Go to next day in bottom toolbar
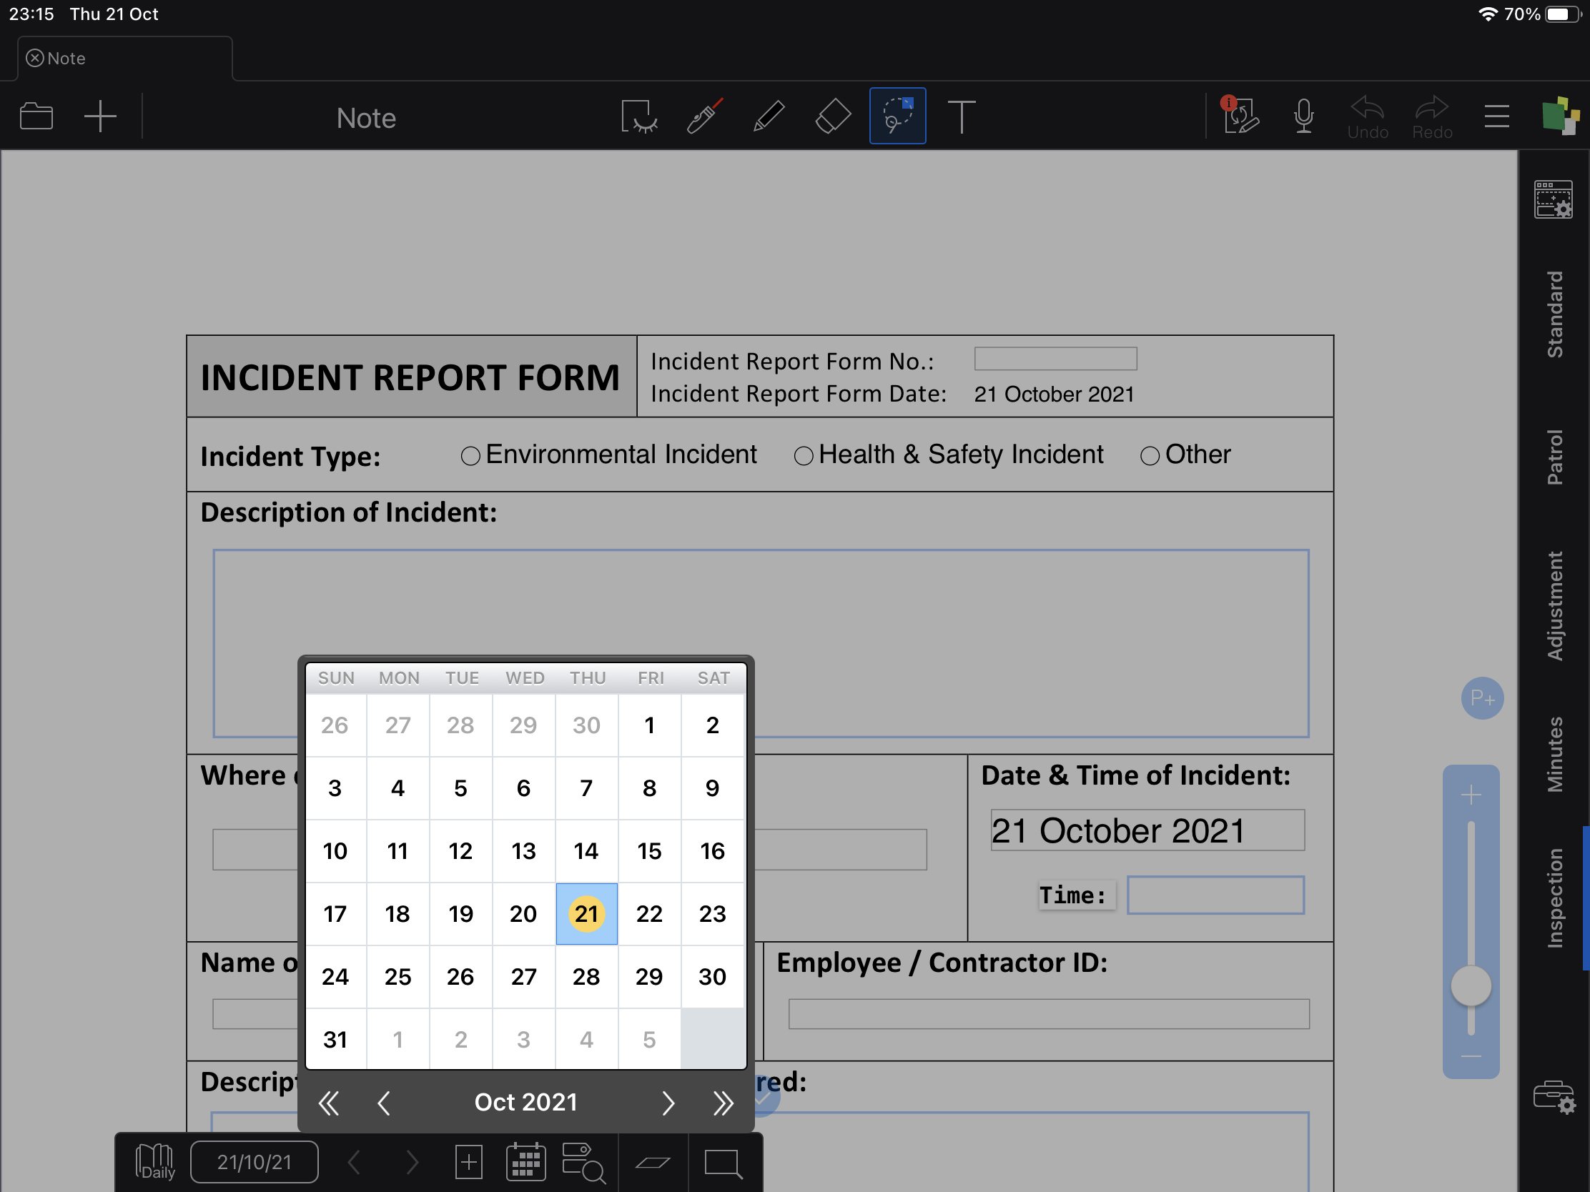 pyautogui.click(x=411, y=1163)
